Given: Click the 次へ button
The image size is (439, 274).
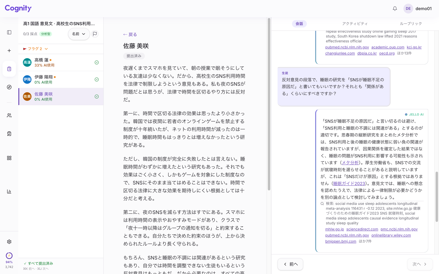Looking at the screenshot, I should [420, 264].
